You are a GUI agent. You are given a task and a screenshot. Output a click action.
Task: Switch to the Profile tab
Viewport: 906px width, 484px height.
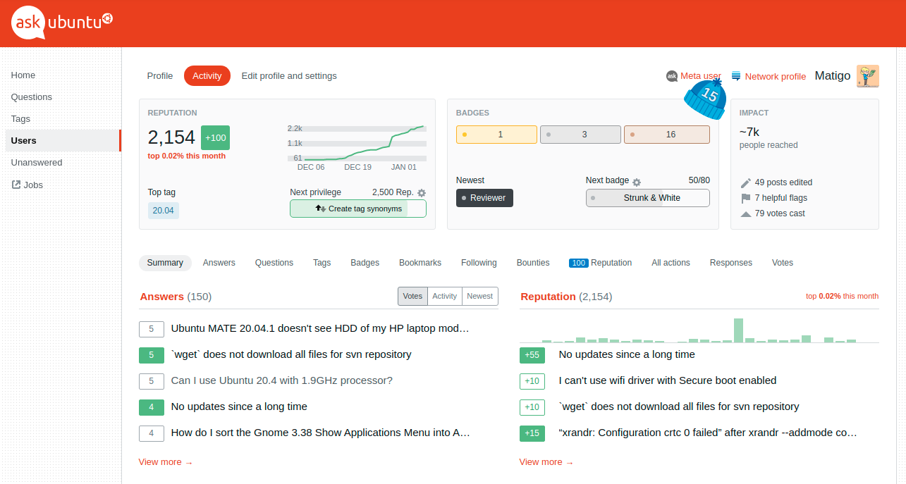160,75
